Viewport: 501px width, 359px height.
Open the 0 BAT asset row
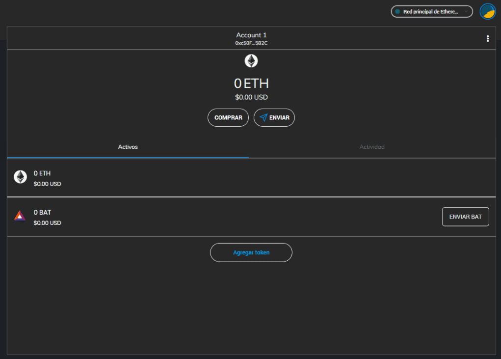point(196,217)
